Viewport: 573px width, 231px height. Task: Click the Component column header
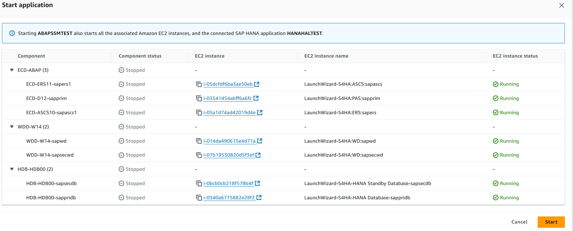coord(31,56)
